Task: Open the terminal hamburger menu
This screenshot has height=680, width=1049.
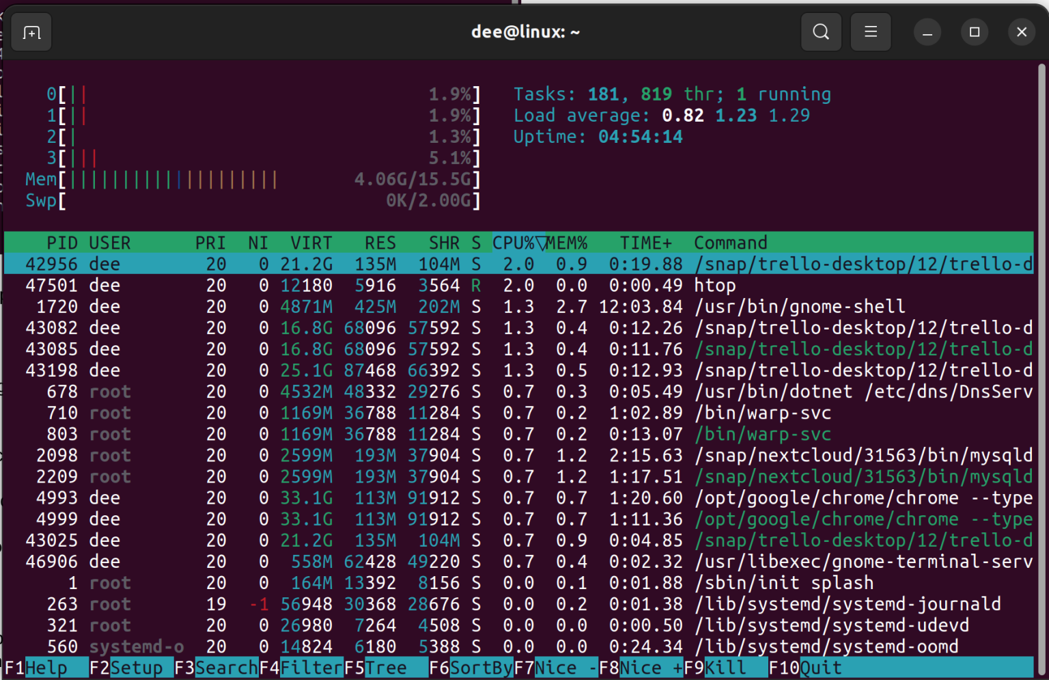Action: (x=870, y=31)
